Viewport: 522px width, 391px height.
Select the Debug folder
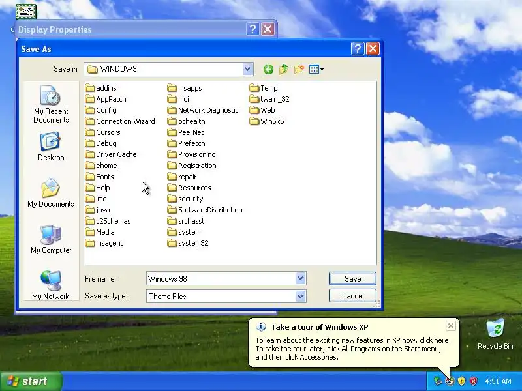coord(101,143)
